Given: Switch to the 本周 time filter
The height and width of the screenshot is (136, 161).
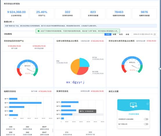Looking at the screenshot, I should tap(114, 34).
